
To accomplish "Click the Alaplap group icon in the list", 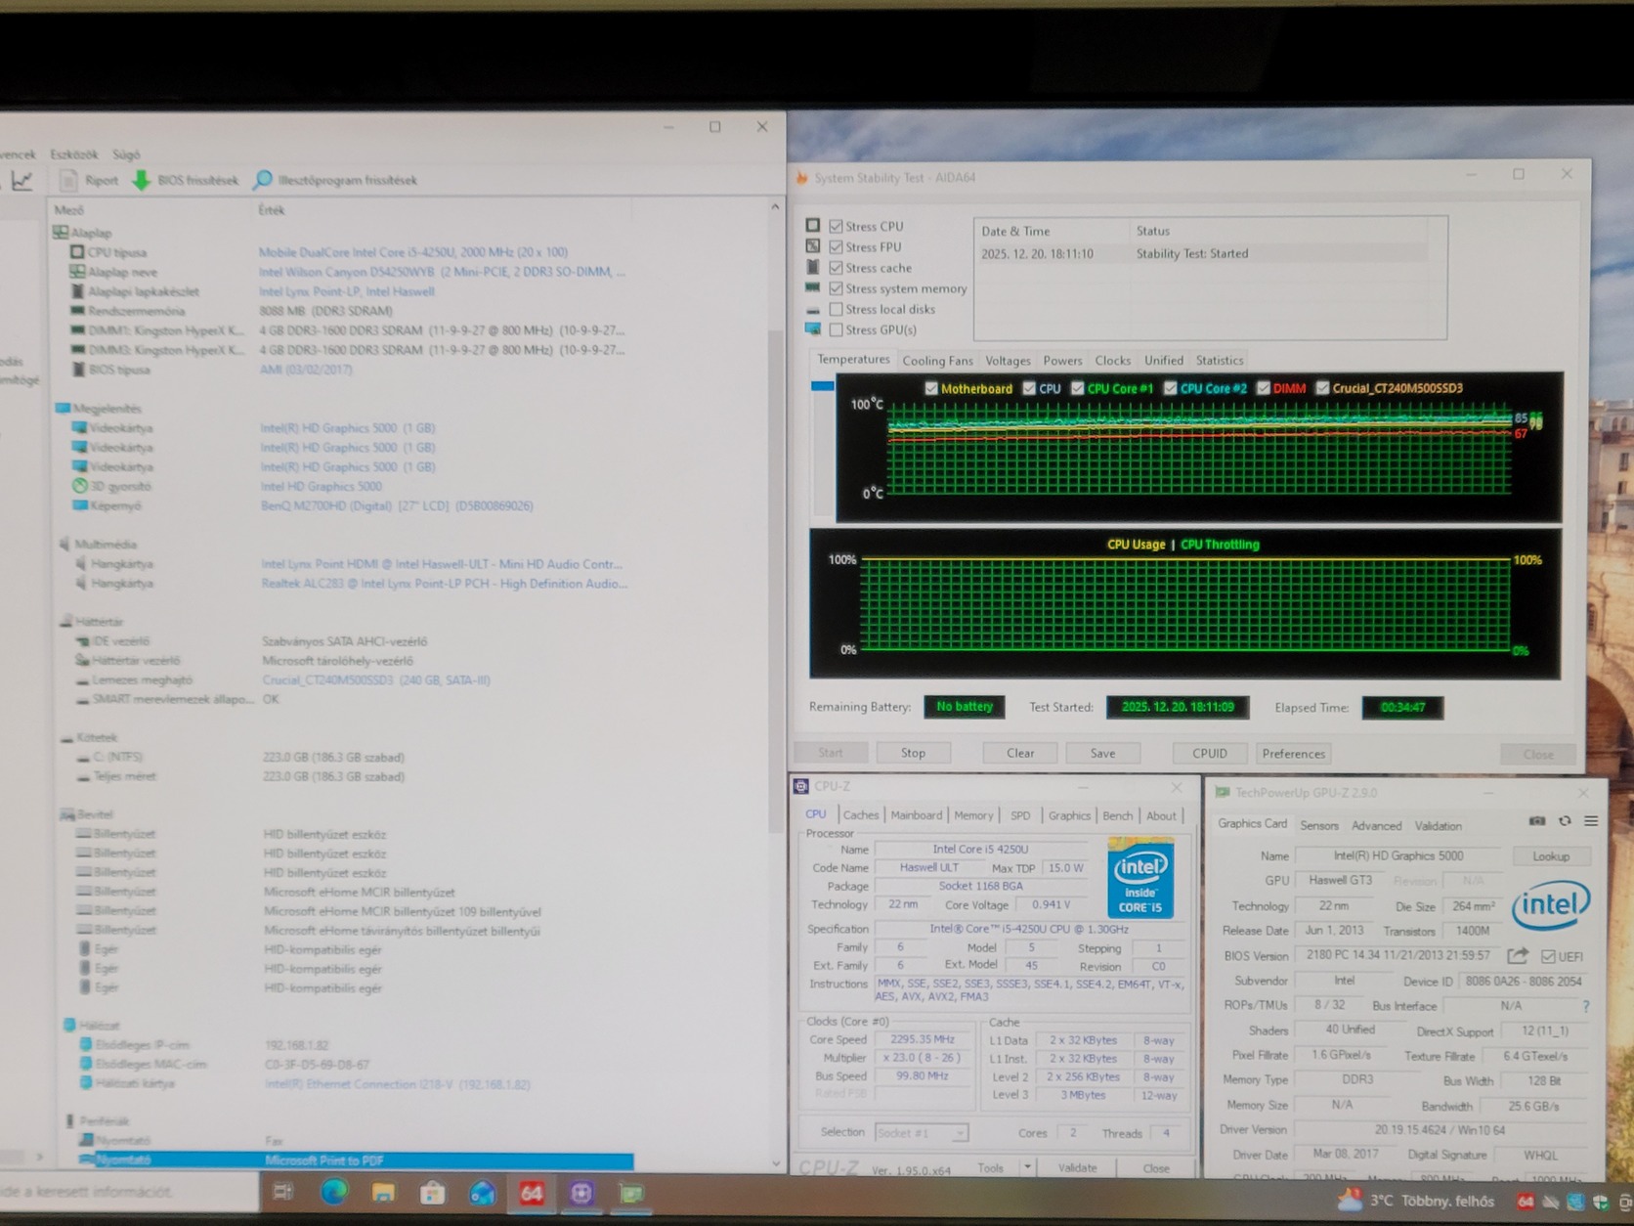I will [61, 233].
